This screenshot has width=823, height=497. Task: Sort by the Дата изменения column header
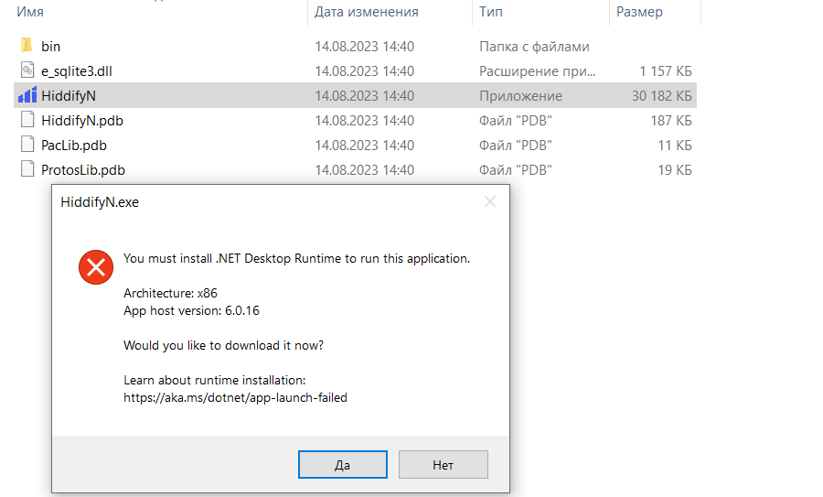(x=366, y=12)
